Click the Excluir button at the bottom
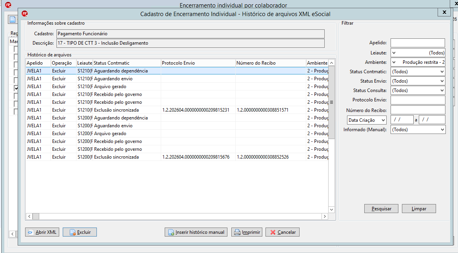 [x=80, y=232]
